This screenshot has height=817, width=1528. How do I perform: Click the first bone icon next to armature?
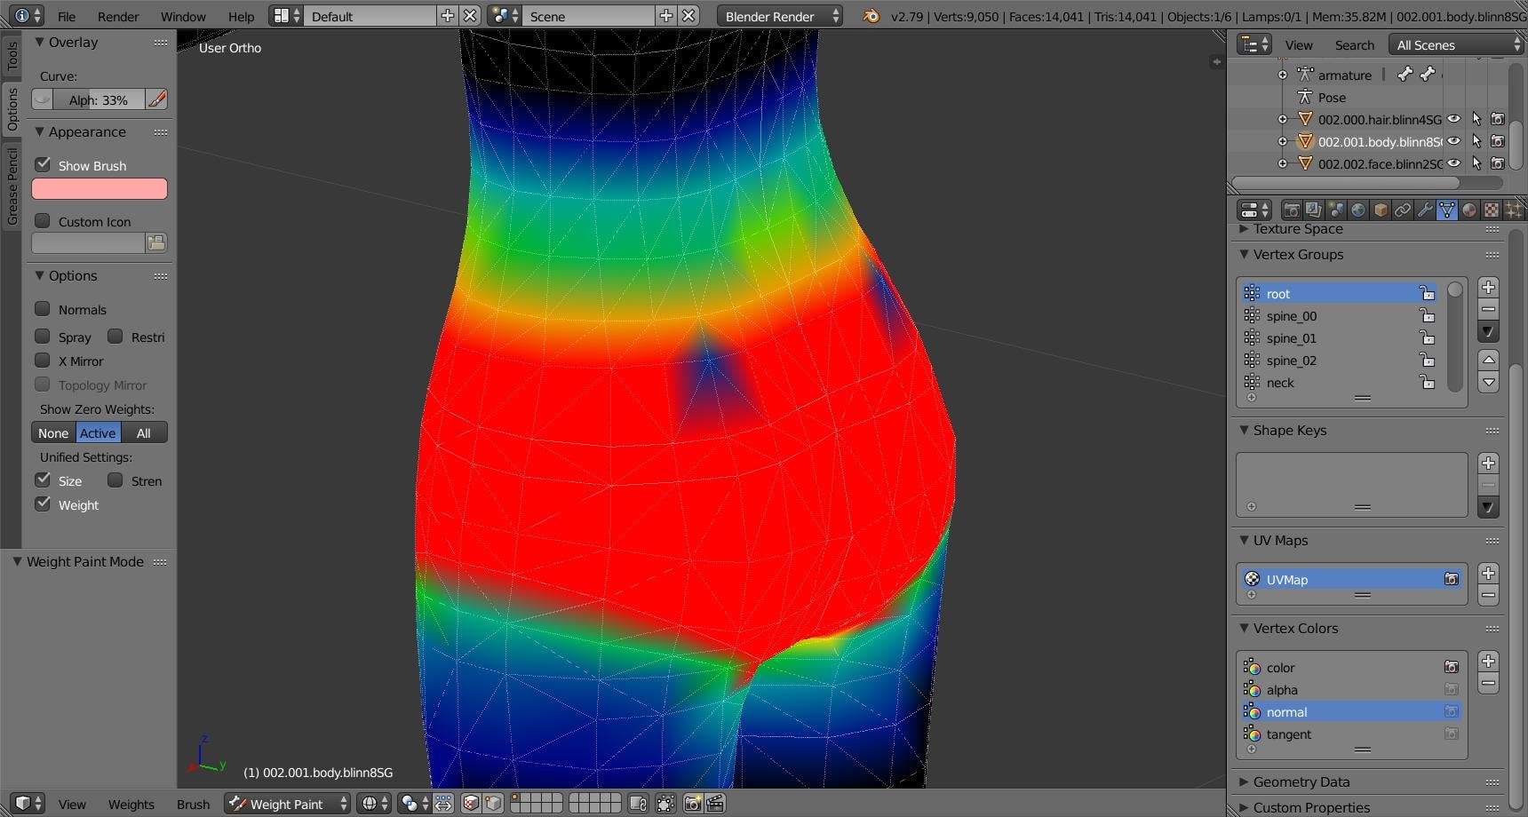coord(1405,75)
